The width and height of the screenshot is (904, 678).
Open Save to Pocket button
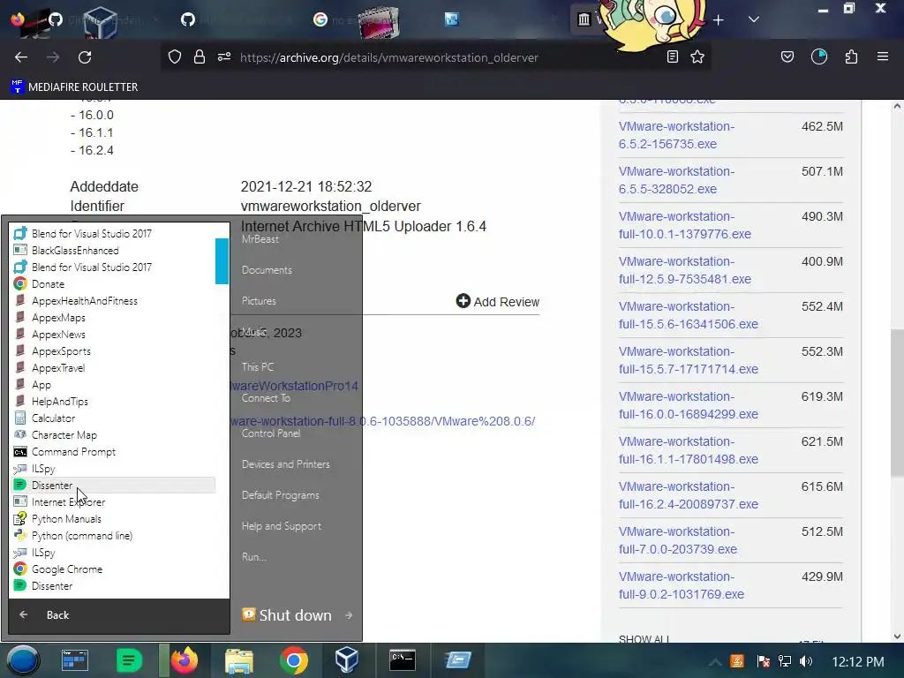(x=787, y=57)
